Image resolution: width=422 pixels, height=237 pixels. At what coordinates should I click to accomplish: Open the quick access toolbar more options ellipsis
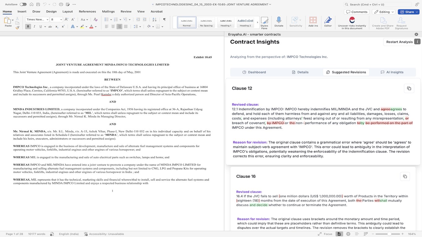click(74, 4)
